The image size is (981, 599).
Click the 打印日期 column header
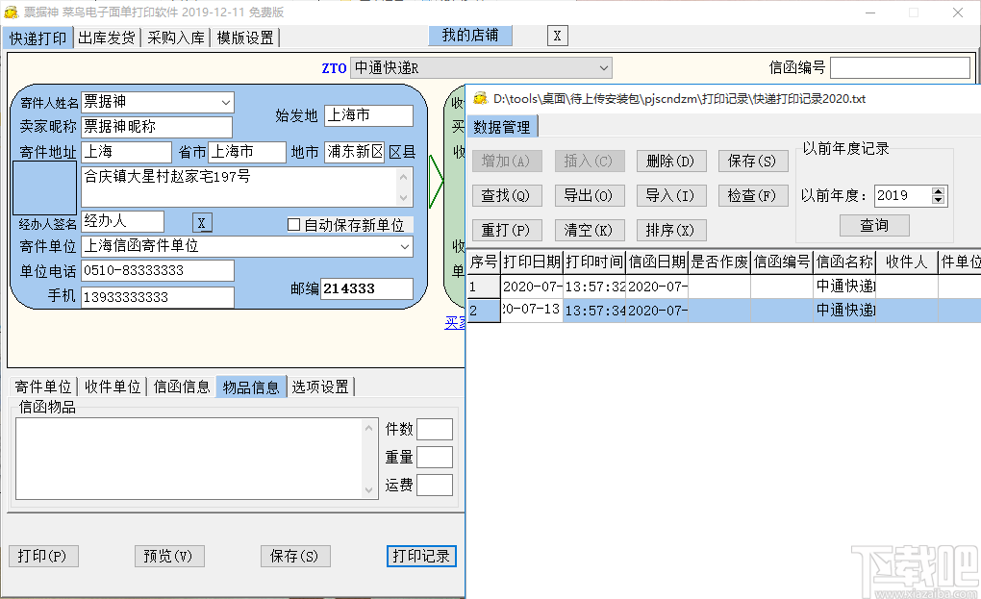[x=532, y=262]
